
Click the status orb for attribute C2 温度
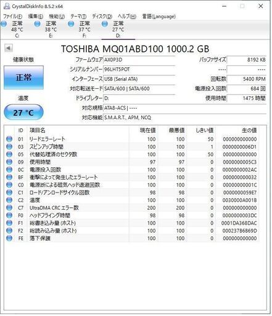tap(9, 200)
